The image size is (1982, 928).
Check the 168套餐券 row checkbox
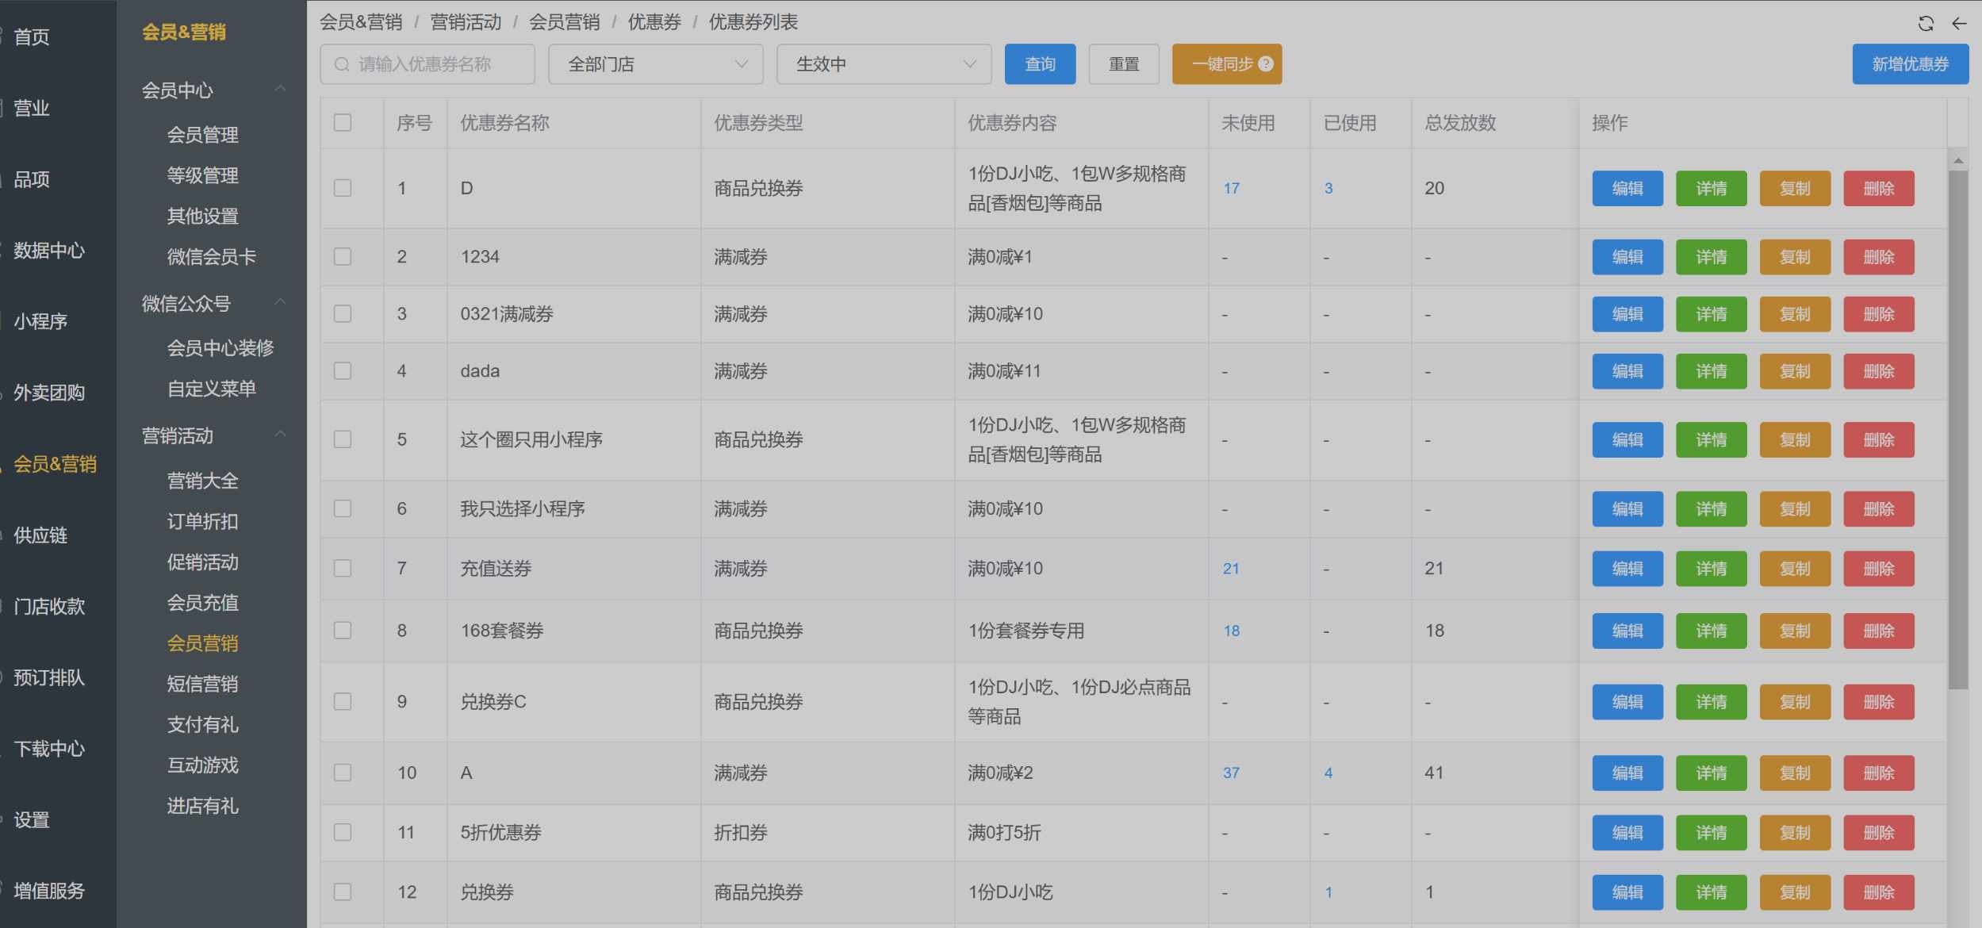click(343, 631)
